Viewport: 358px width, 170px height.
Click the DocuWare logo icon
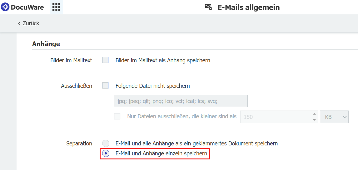coord(5,7)
